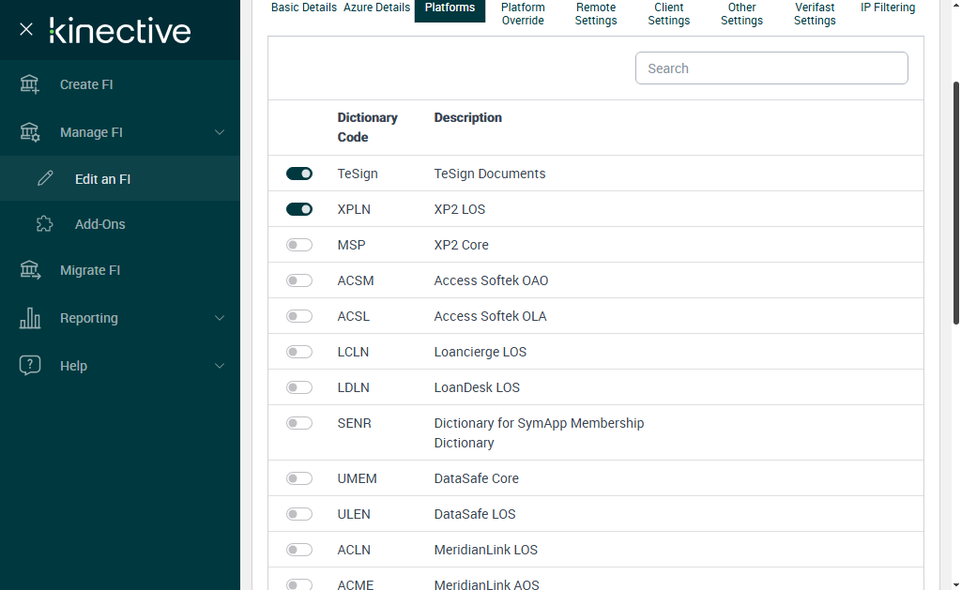
Task: Click the Help question bubble icon
Action: 30,366
